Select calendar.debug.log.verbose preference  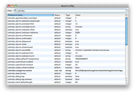(66, 79)
